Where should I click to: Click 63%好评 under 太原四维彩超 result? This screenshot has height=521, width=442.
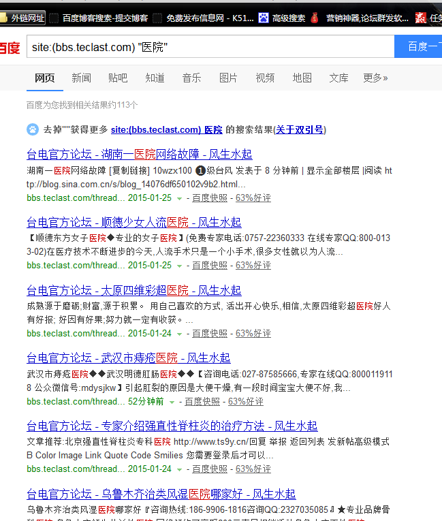coord(253,334)
